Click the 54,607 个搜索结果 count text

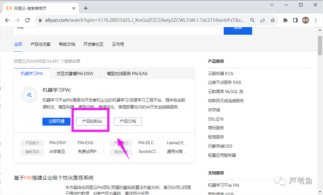pyautogui.click(x=64, y=61)
